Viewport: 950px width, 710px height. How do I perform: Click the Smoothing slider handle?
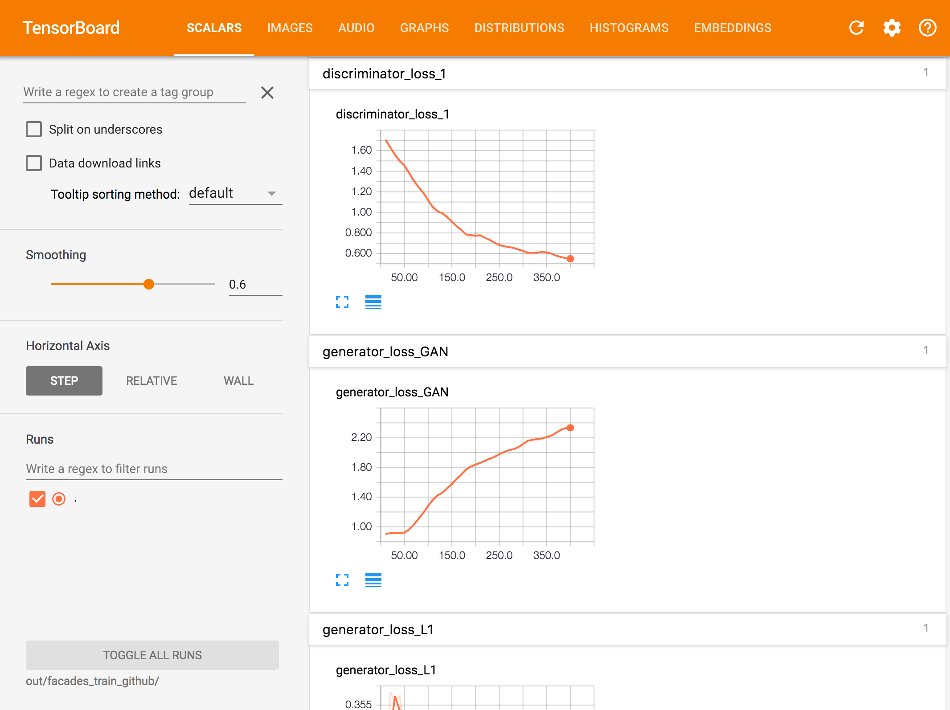[149, 284]
